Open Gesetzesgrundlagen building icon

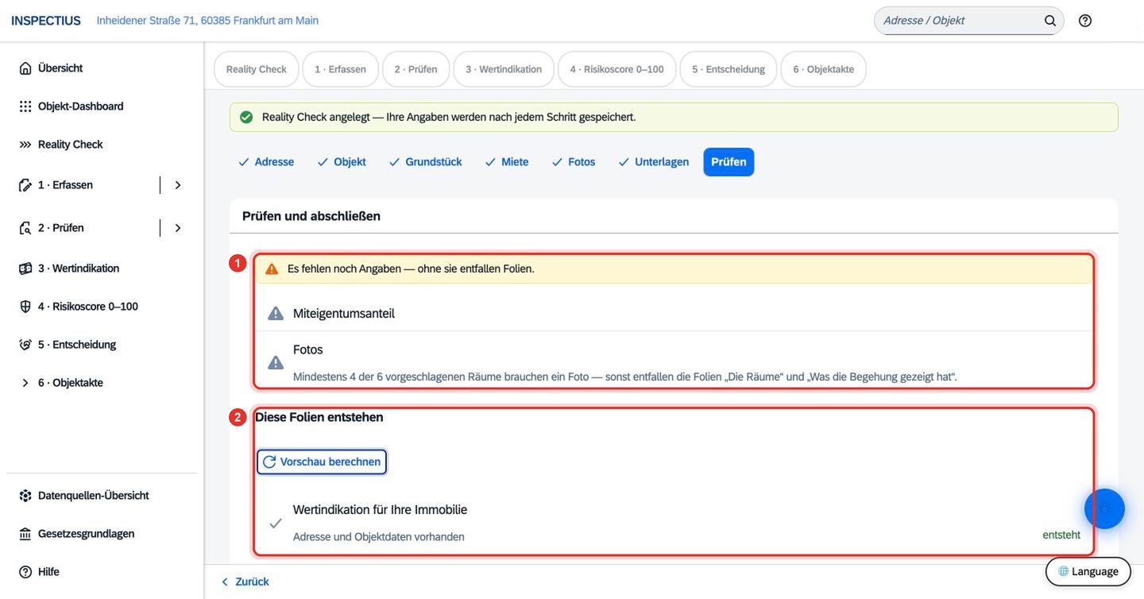pyautogui.click(x=25, y=534)
